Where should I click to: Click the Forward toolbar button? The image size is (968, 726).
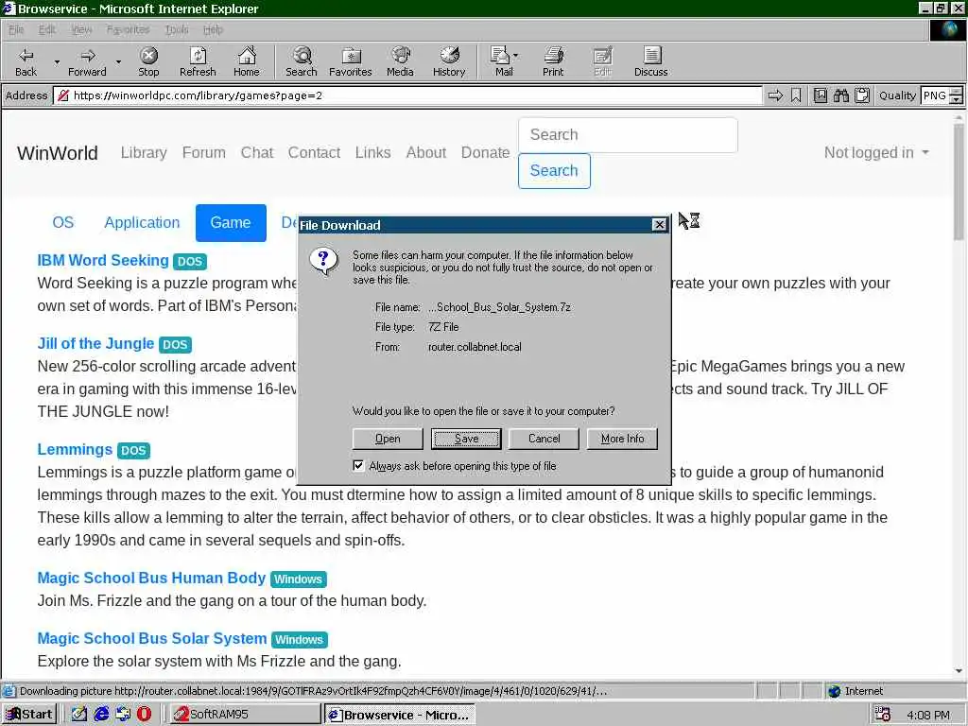click(x=87, y=61)
